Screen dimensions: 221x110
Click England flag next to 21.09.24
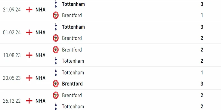point(29,10)
